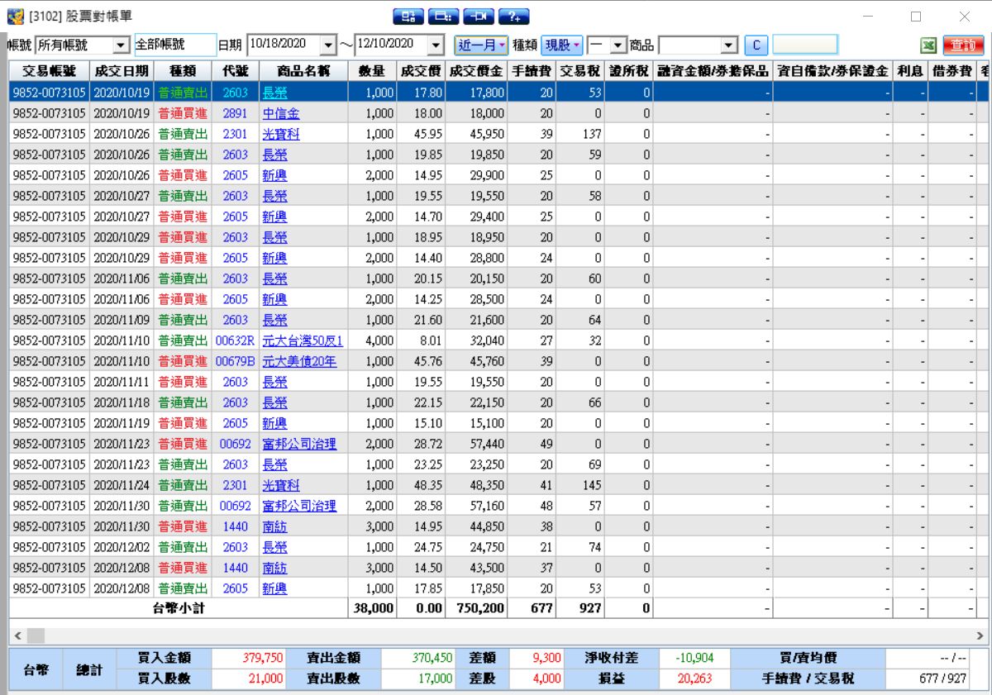Open the end date 12/10/2020 dropdown
This screenshot has width=992, height=695.
click(x=436, y=45)
